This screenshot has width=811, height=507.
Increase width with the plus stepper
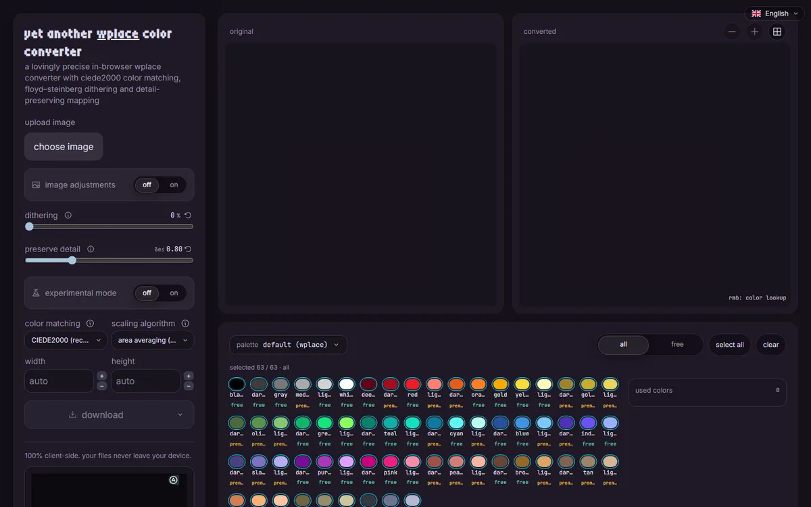click(x=101, y=376)
